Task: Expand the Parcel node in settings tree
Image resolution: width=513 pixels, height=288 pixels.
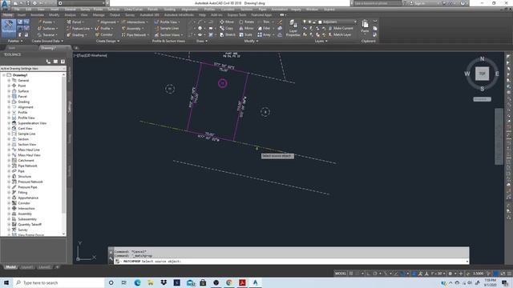Action: [x=9, y=96]
